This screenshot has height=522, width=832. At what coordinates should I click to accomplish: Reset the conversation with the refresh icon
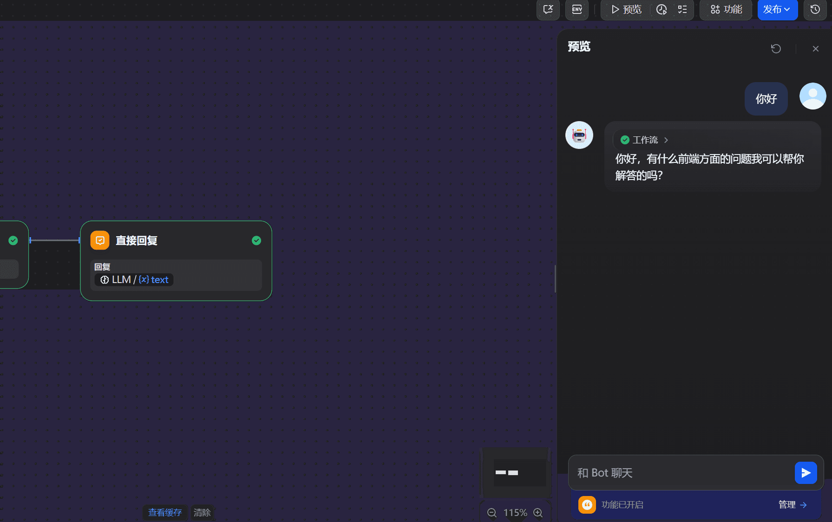click(x=776, y=49)
